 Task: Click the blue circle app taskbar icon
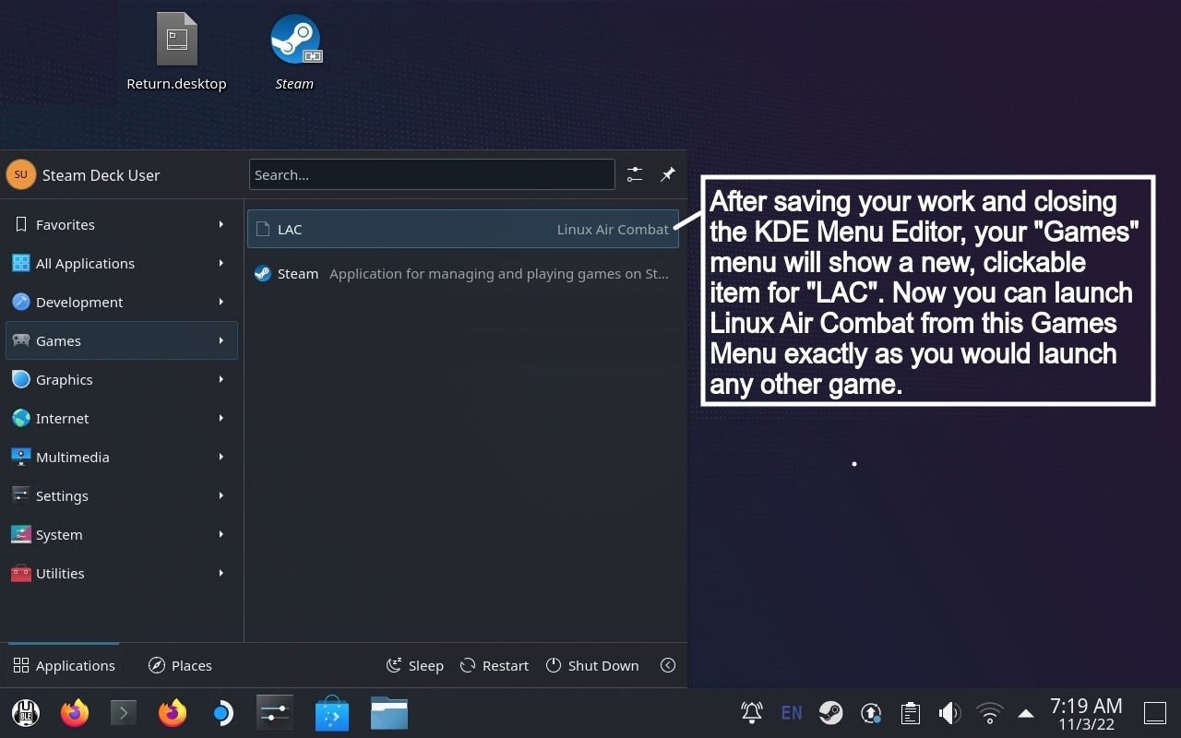pos(221,713)
